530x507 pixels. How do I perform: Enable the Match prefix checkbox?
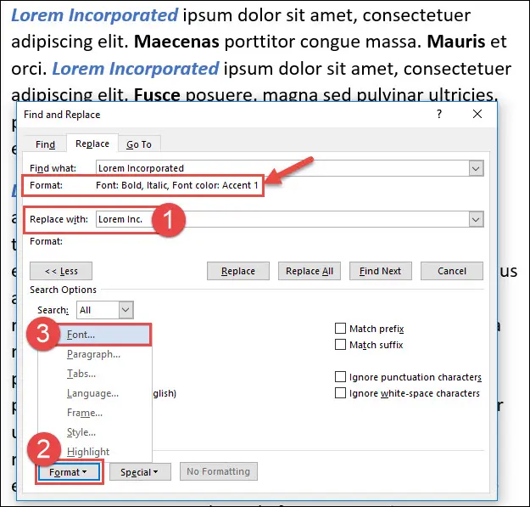340,329
